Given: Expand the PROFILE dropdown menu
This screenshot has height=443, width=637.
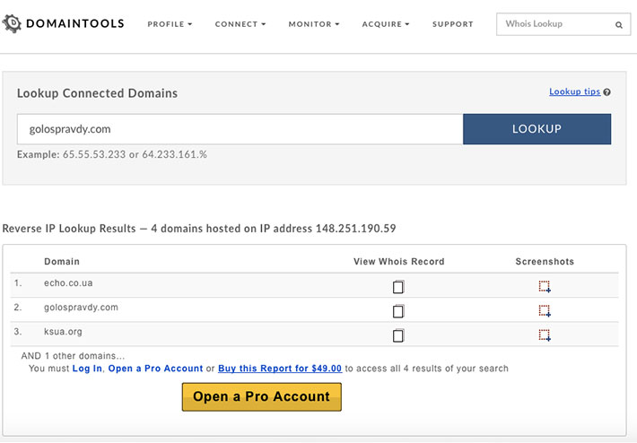Looking at the screenshot, I should tap(170, 24).
